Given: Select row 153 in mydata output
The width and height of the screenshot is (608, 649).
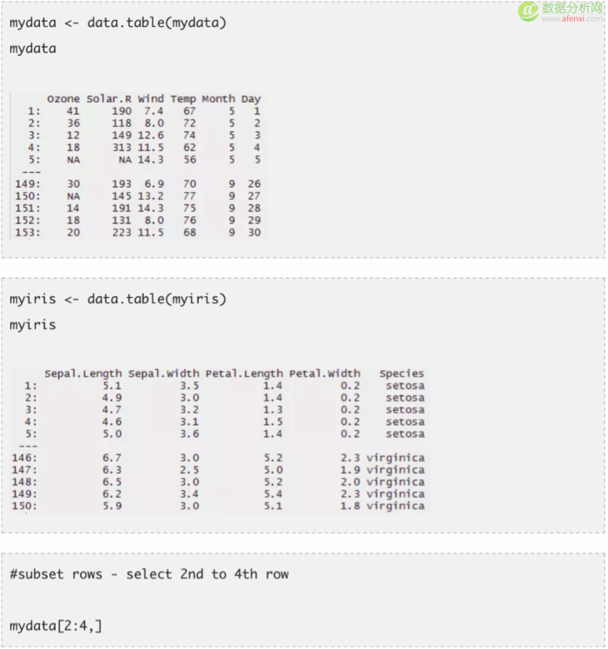Looking at the screenshot, I should click(x=138, y=233).
